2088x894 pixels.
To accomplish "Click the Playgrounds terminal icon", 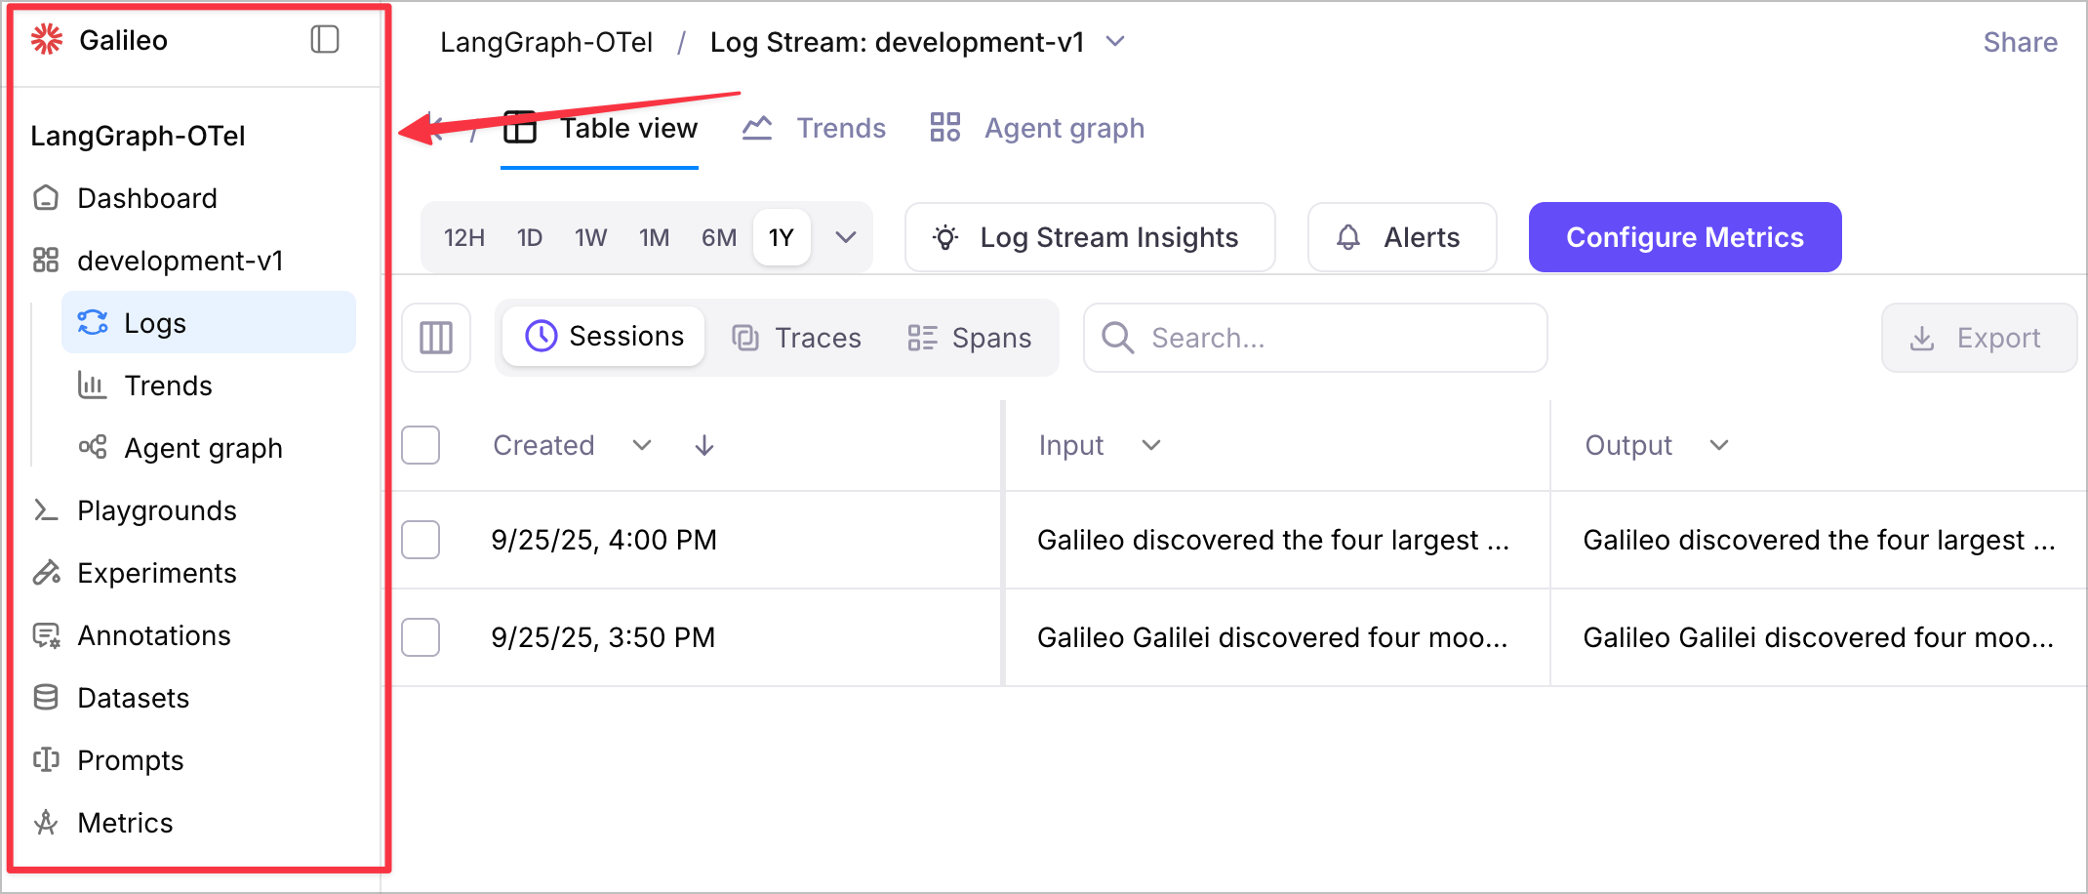I will point(46,510).
